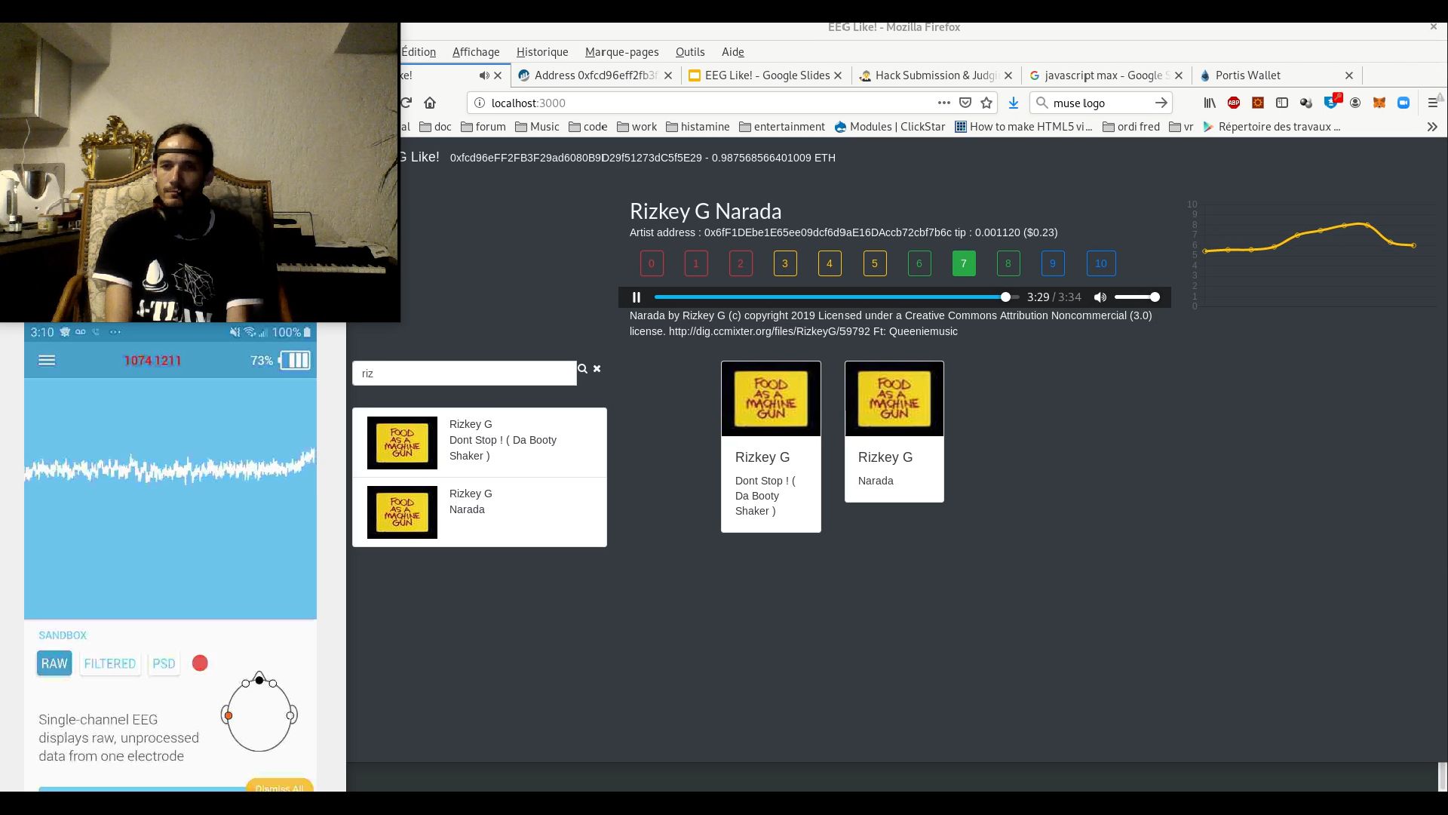Screen dimensions: 1448x815
Task: Rate the song 0
Action: pyautogui.click(x=652, y=263)
